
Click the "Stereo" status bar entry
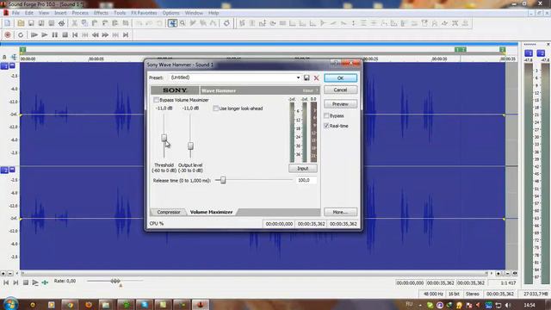pos(473,294)
